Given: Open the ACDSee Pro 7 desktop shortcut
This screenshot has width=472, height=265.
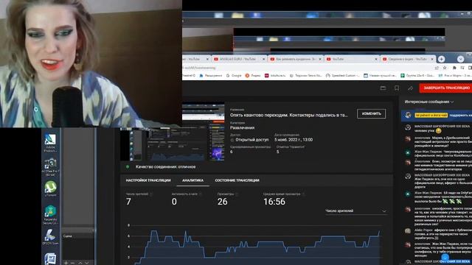Looking at the screenshot, I should [50, 167].
